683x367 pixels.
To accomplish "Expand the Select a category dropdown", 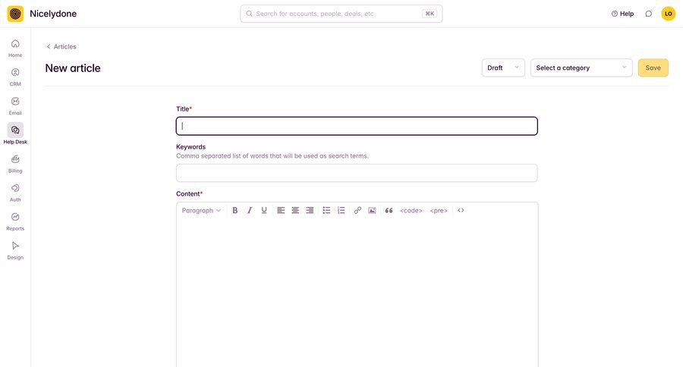I will click(x=581, y=68).
